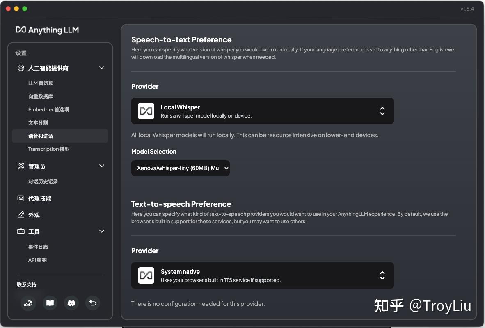Screen dimensions: 485x328
Task: Open LLM 首选项 settings page
Action: [41, 83]
